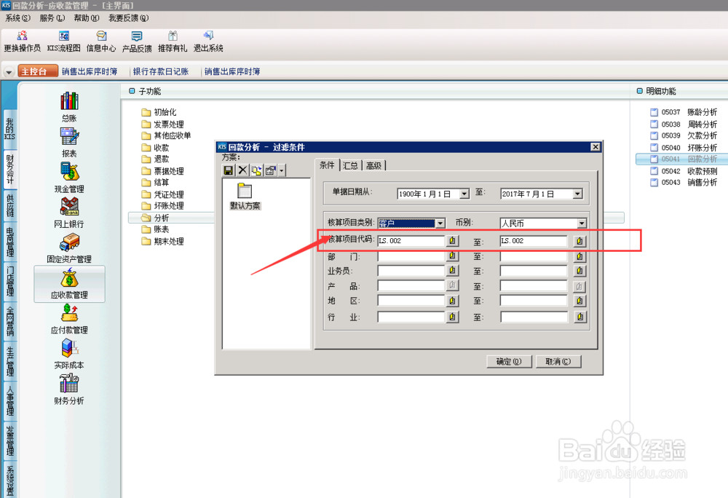Click the 确定(O) confirm button
Viewport: 728px width, 498px height.
pos(510,362)
